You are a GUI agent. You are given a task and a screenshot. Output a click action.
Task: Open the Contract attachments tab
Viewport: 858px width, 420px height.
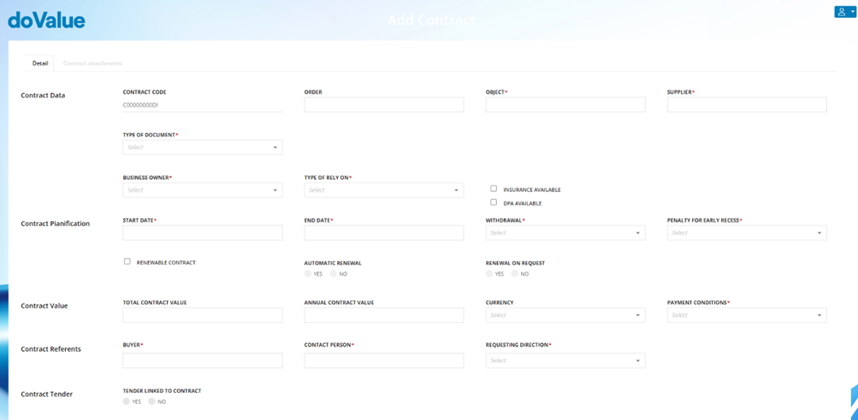92,63
